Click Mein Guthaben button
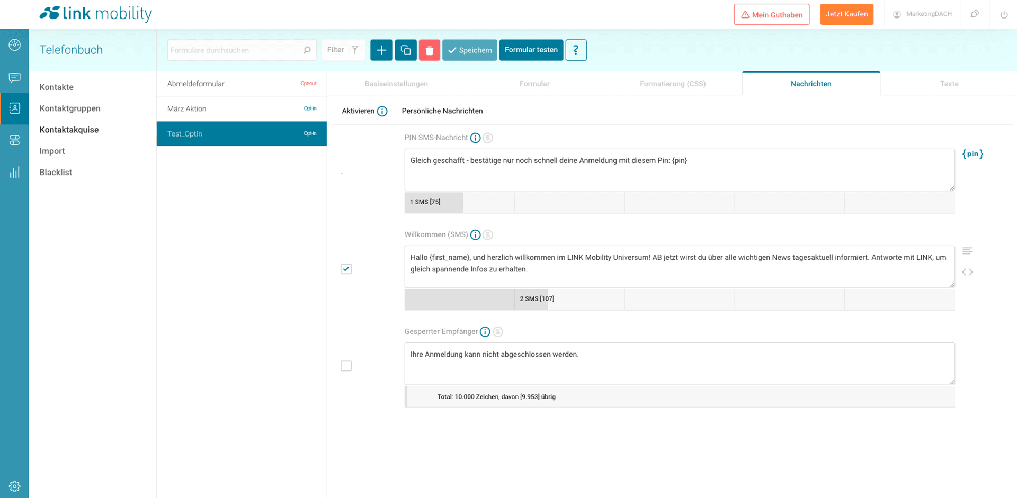 [771, 14]
